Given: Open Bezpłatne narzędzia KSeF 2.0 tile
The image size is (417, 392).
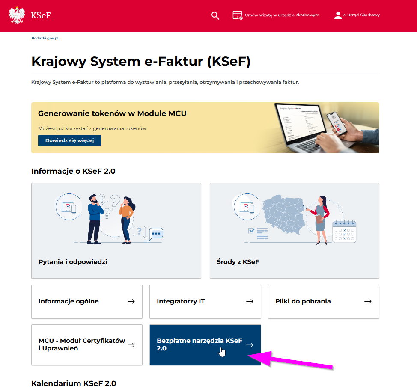Looking at the screenshot, I should coord(199,344).
